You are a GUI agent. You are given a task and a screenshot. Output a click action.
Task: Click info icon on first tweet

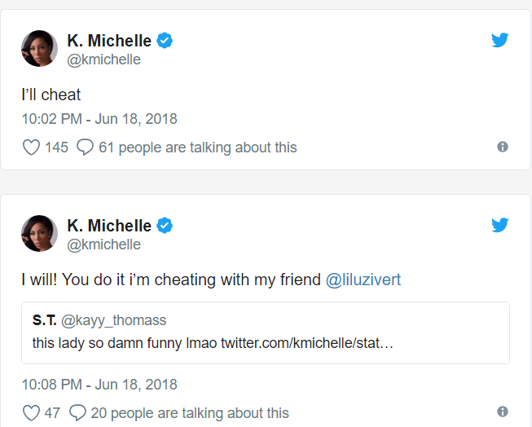[x=503, y=147]
